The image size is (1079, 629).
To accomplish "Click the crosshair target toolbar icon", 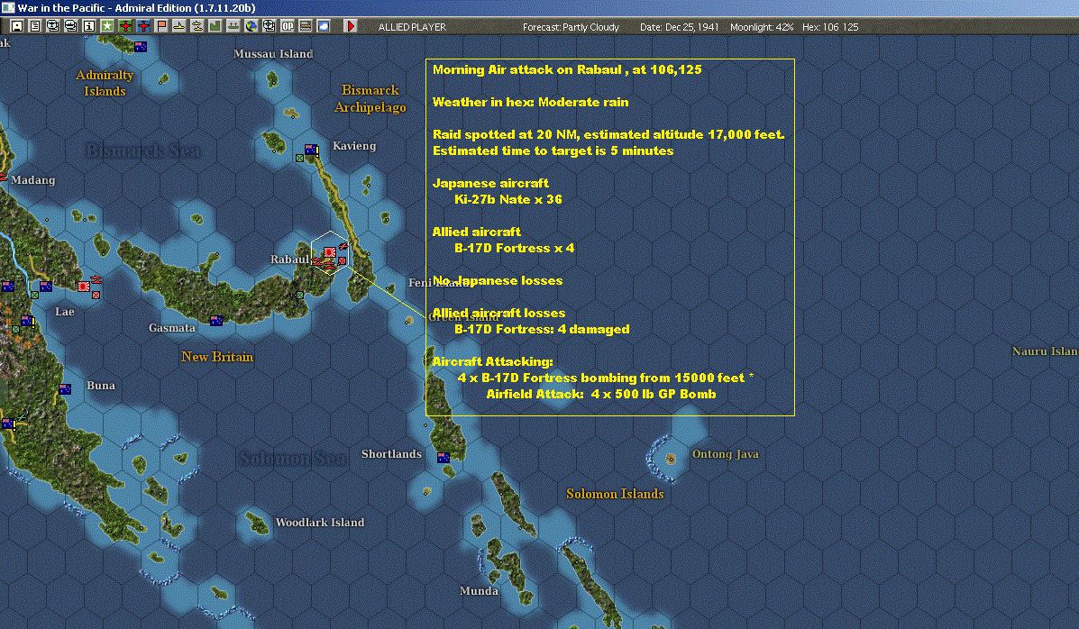I will click(x=269, y=26).
